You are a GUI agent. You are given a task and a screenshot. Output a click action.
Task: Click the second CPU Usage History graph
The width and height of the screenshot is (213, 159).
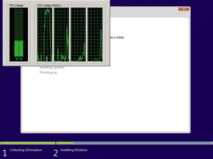(62, 35)
